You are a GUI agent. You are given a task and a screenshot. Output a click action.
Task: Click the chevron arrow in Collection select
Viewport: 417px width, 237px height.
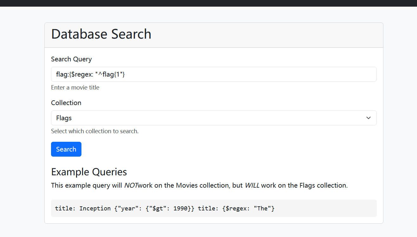[369, 118]
